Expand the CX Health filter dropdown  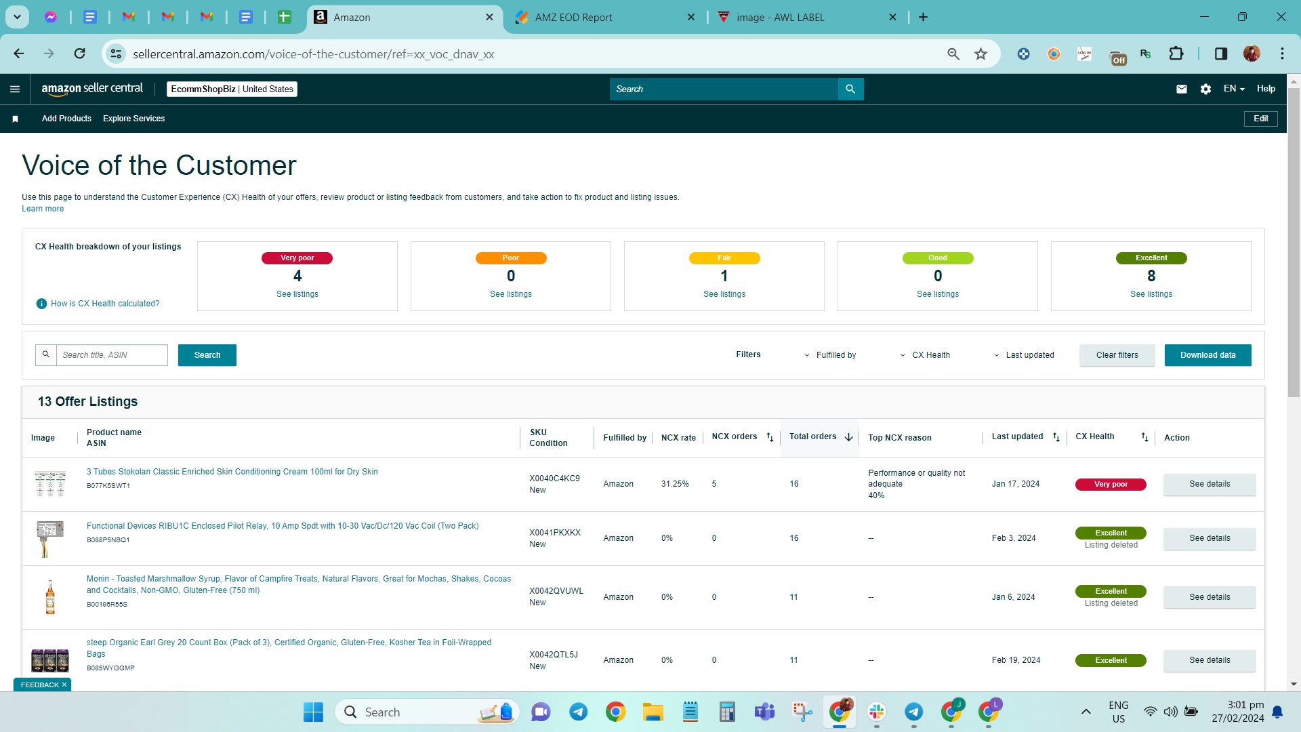click(924, 355)
